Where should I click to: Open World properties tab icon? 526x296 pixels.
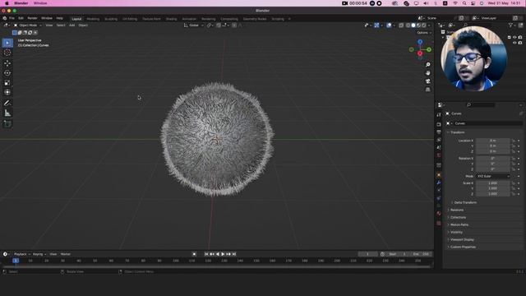[x=439, y=155]
